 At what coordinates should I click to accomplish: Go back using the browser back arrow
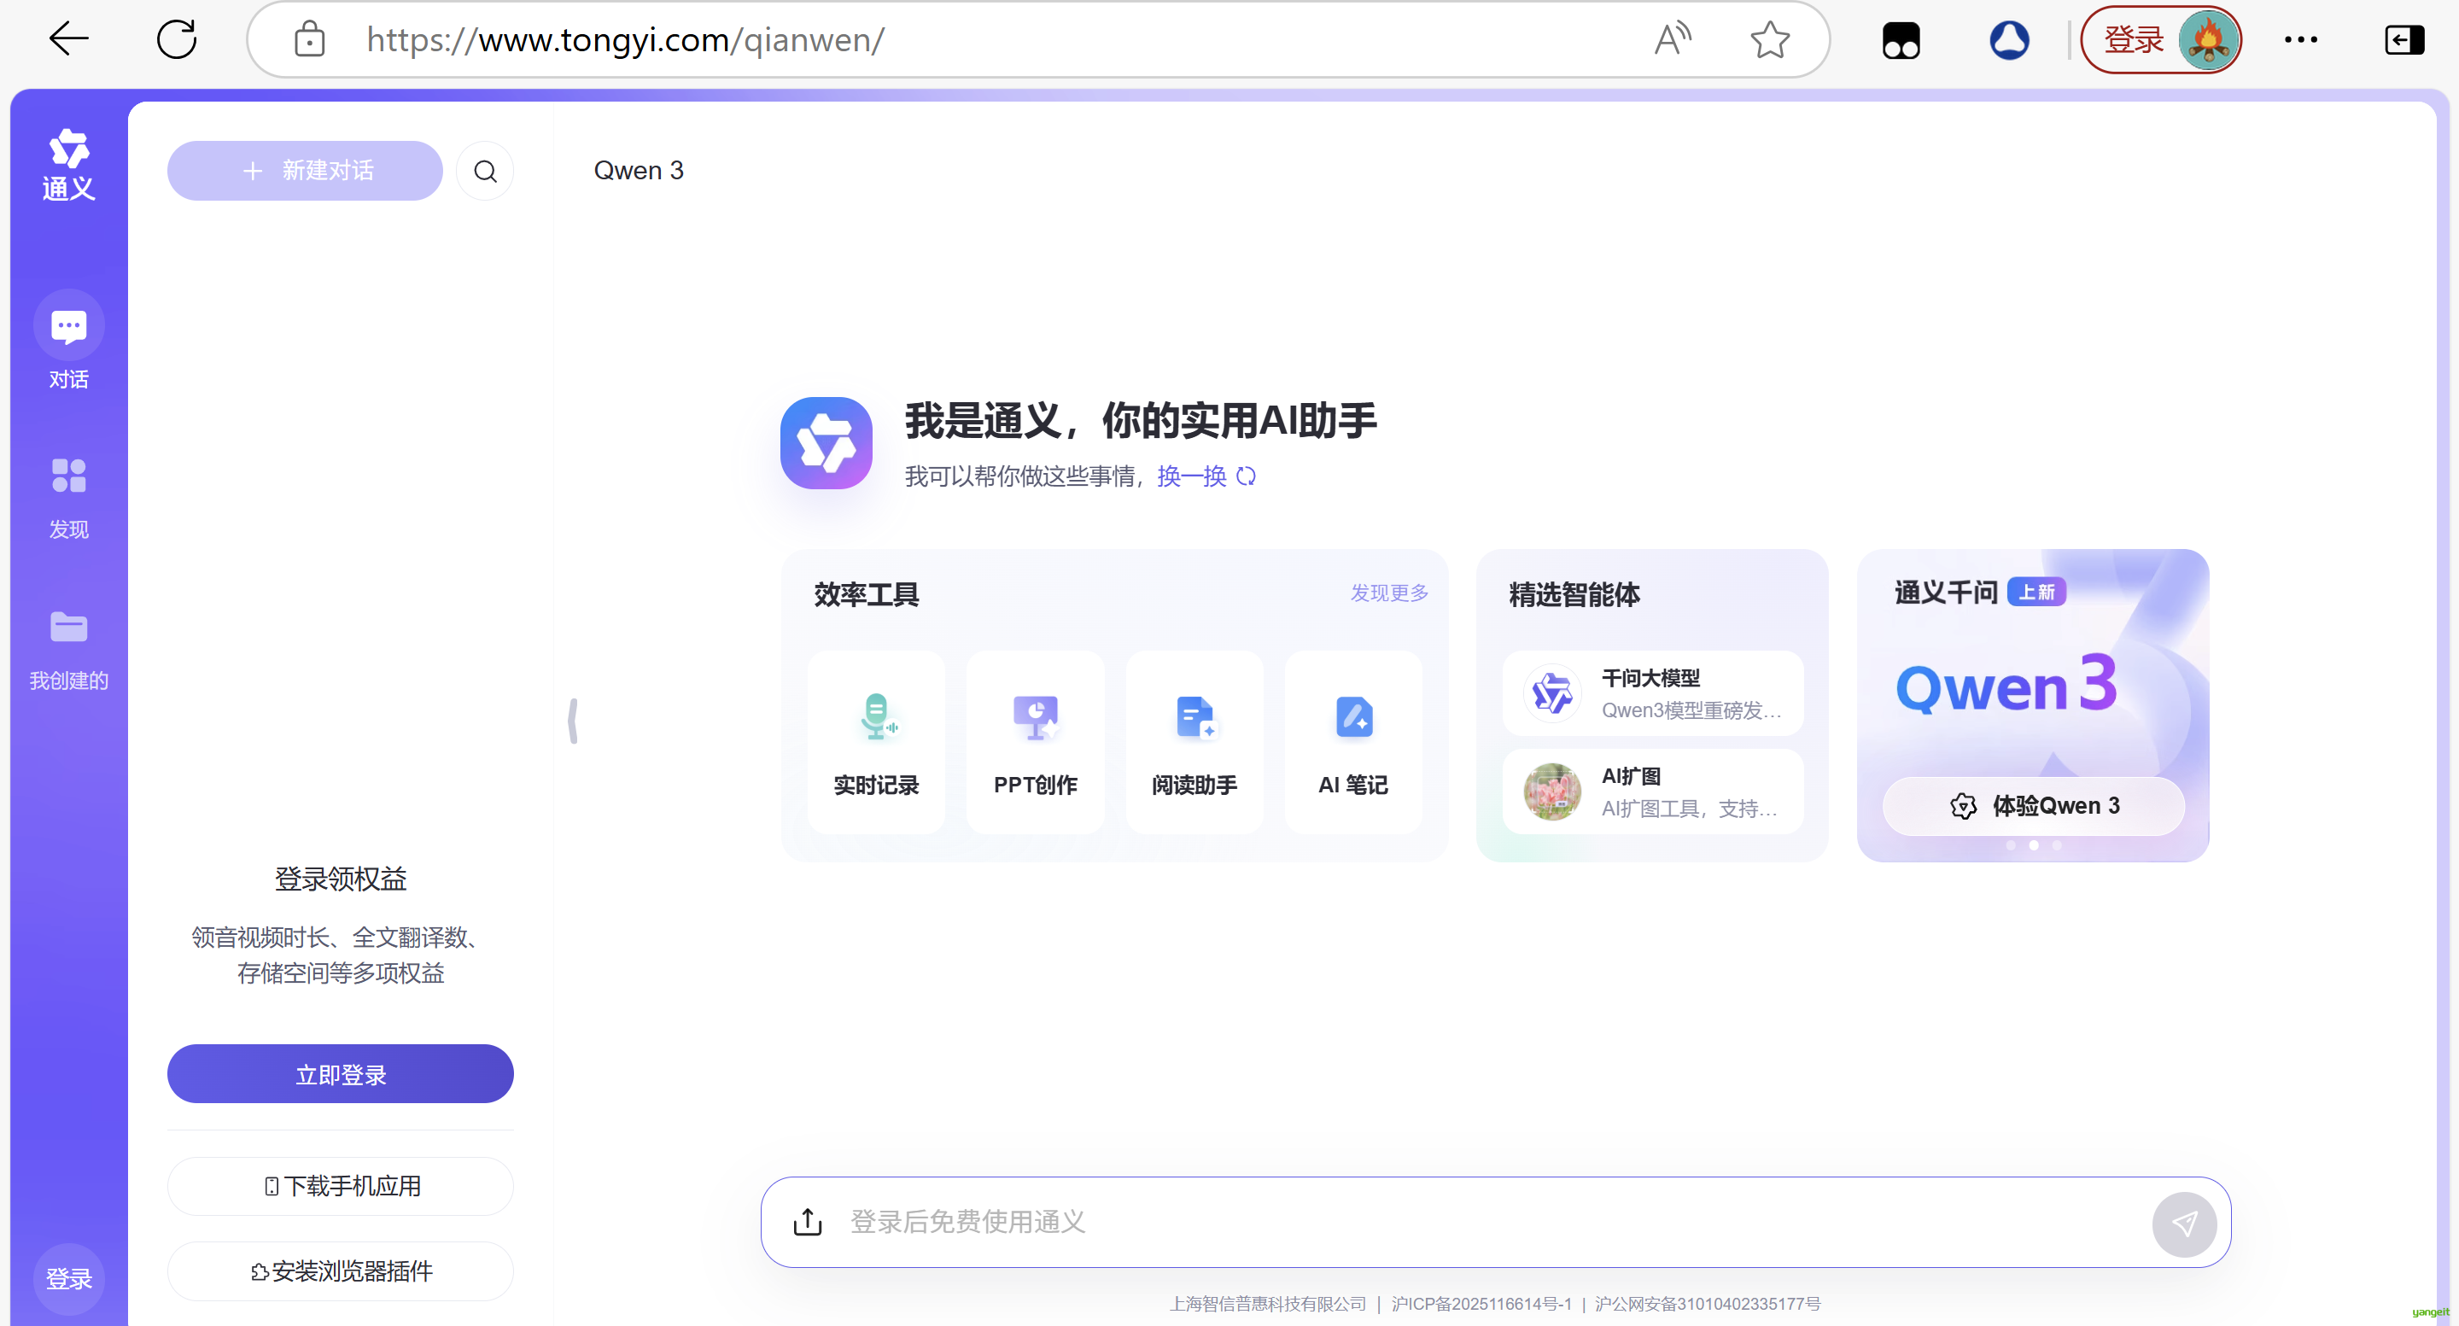[68, 39]
